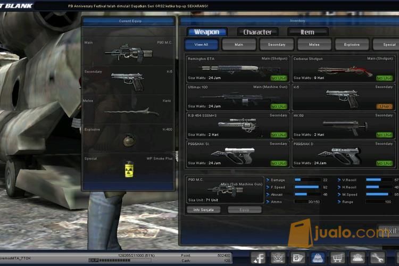Click the Damage stat bar
The width and height of the screenshot is (399, 266).
click(x=307, y=180)
